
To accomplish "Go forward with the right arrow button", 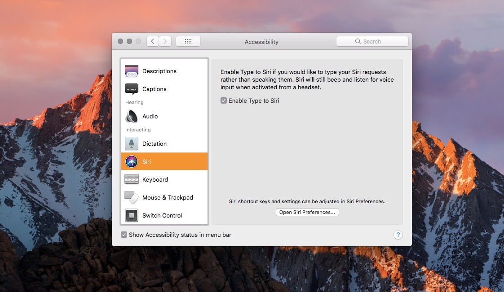I will 165,41.
